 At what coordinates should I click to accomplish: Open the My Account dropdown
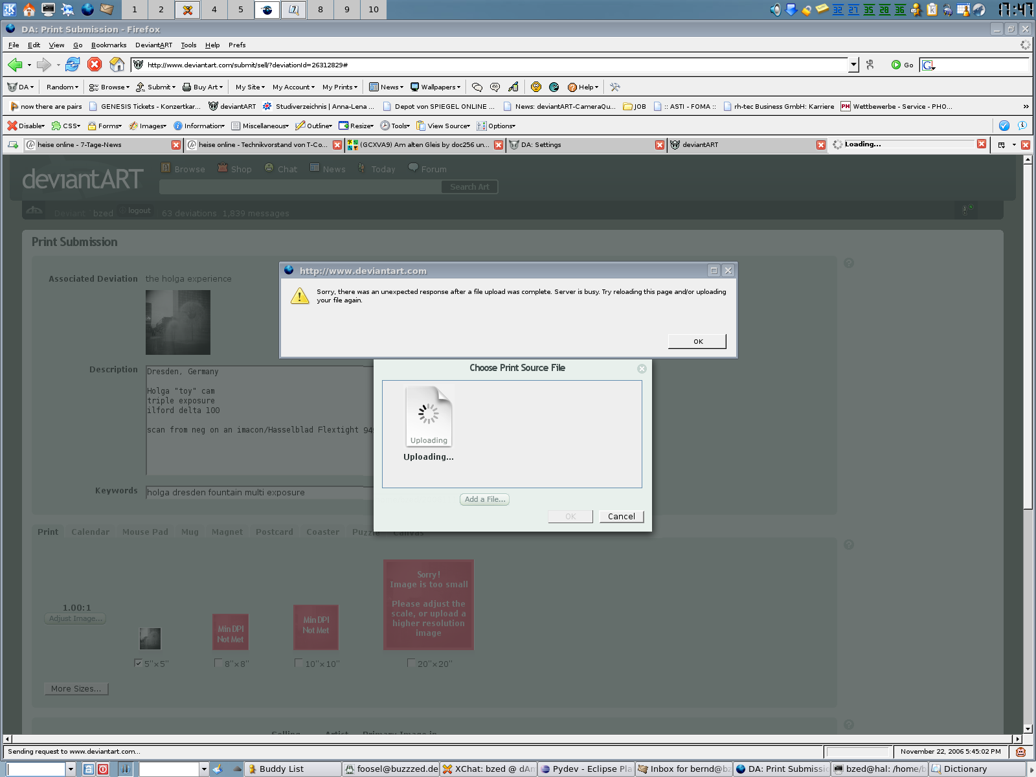(x=293, y=87)
